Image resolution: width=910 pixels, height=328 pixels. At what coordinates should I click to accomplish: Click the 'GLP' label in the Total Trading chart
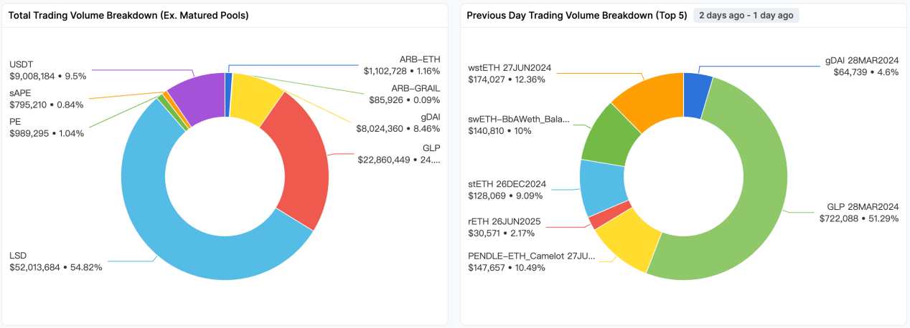[x=432, y=148]
